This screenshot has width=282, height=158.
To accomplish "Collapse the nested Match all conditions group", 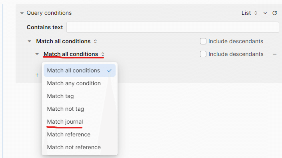I will point(37,54).
